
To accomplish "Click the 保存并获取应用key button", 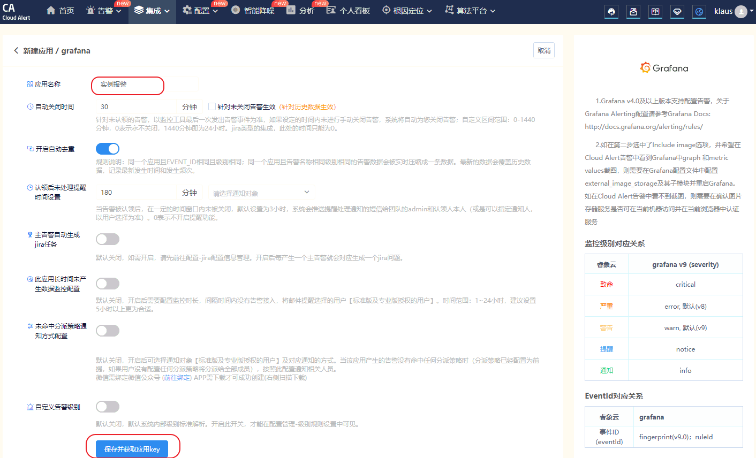I will pyautogui.click(x=132, y=449).
